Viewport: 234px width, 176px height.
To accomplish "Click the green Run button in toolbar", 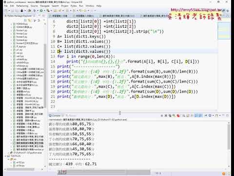I will [41, 11].
